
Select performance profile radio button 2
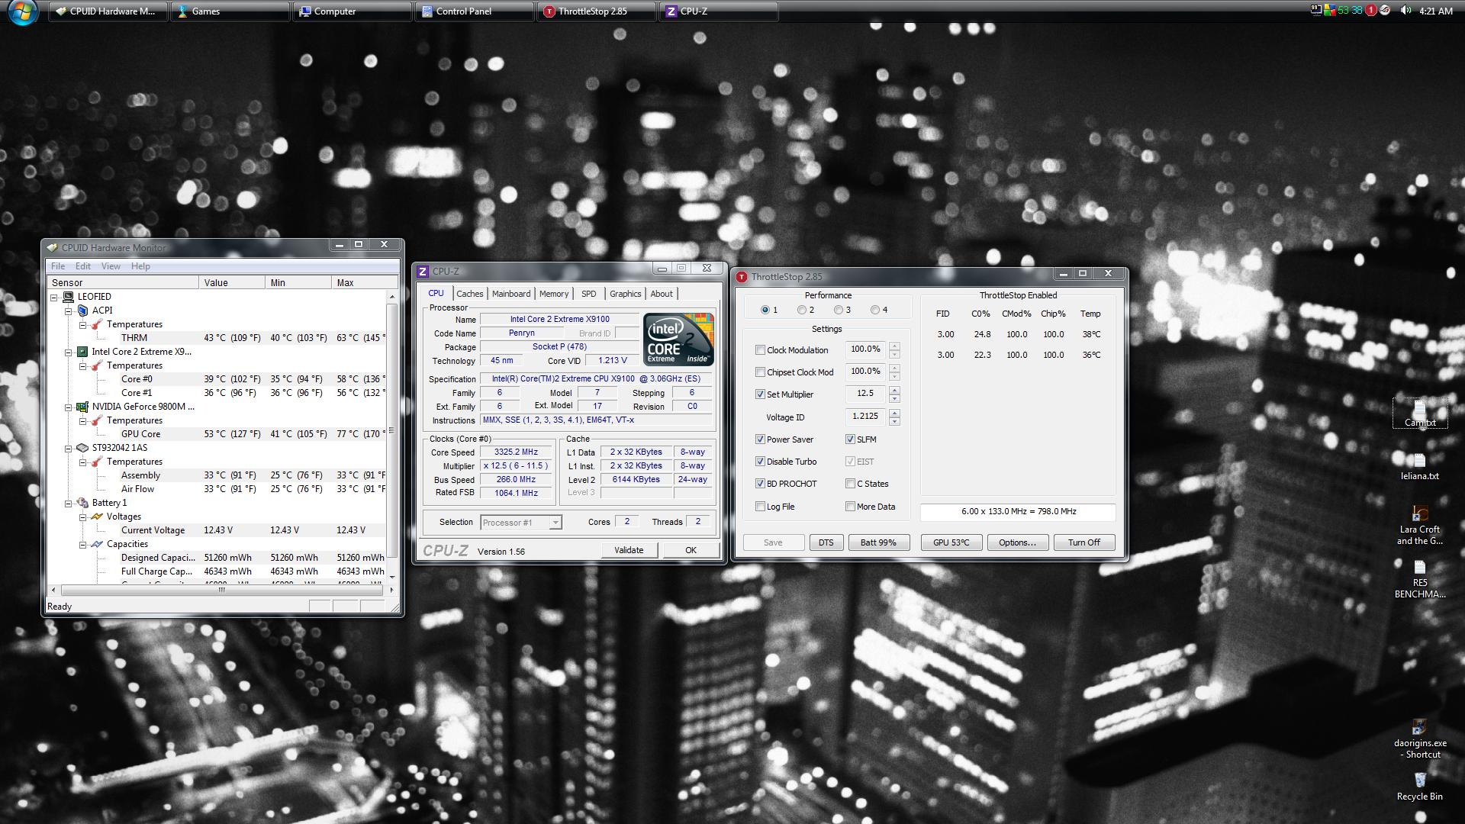[x=801, y=310]
